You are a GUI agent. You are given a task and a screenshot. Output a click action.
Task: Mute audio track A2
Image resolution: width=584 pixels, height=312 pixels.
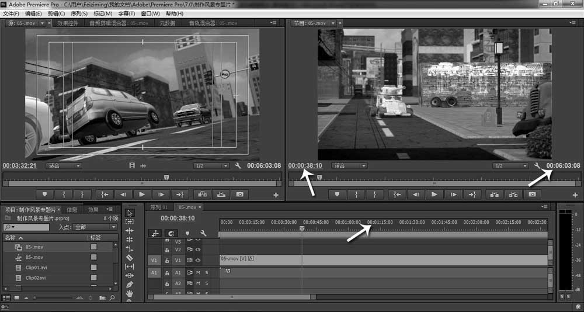pyautogui.click(x=198, y=283)
